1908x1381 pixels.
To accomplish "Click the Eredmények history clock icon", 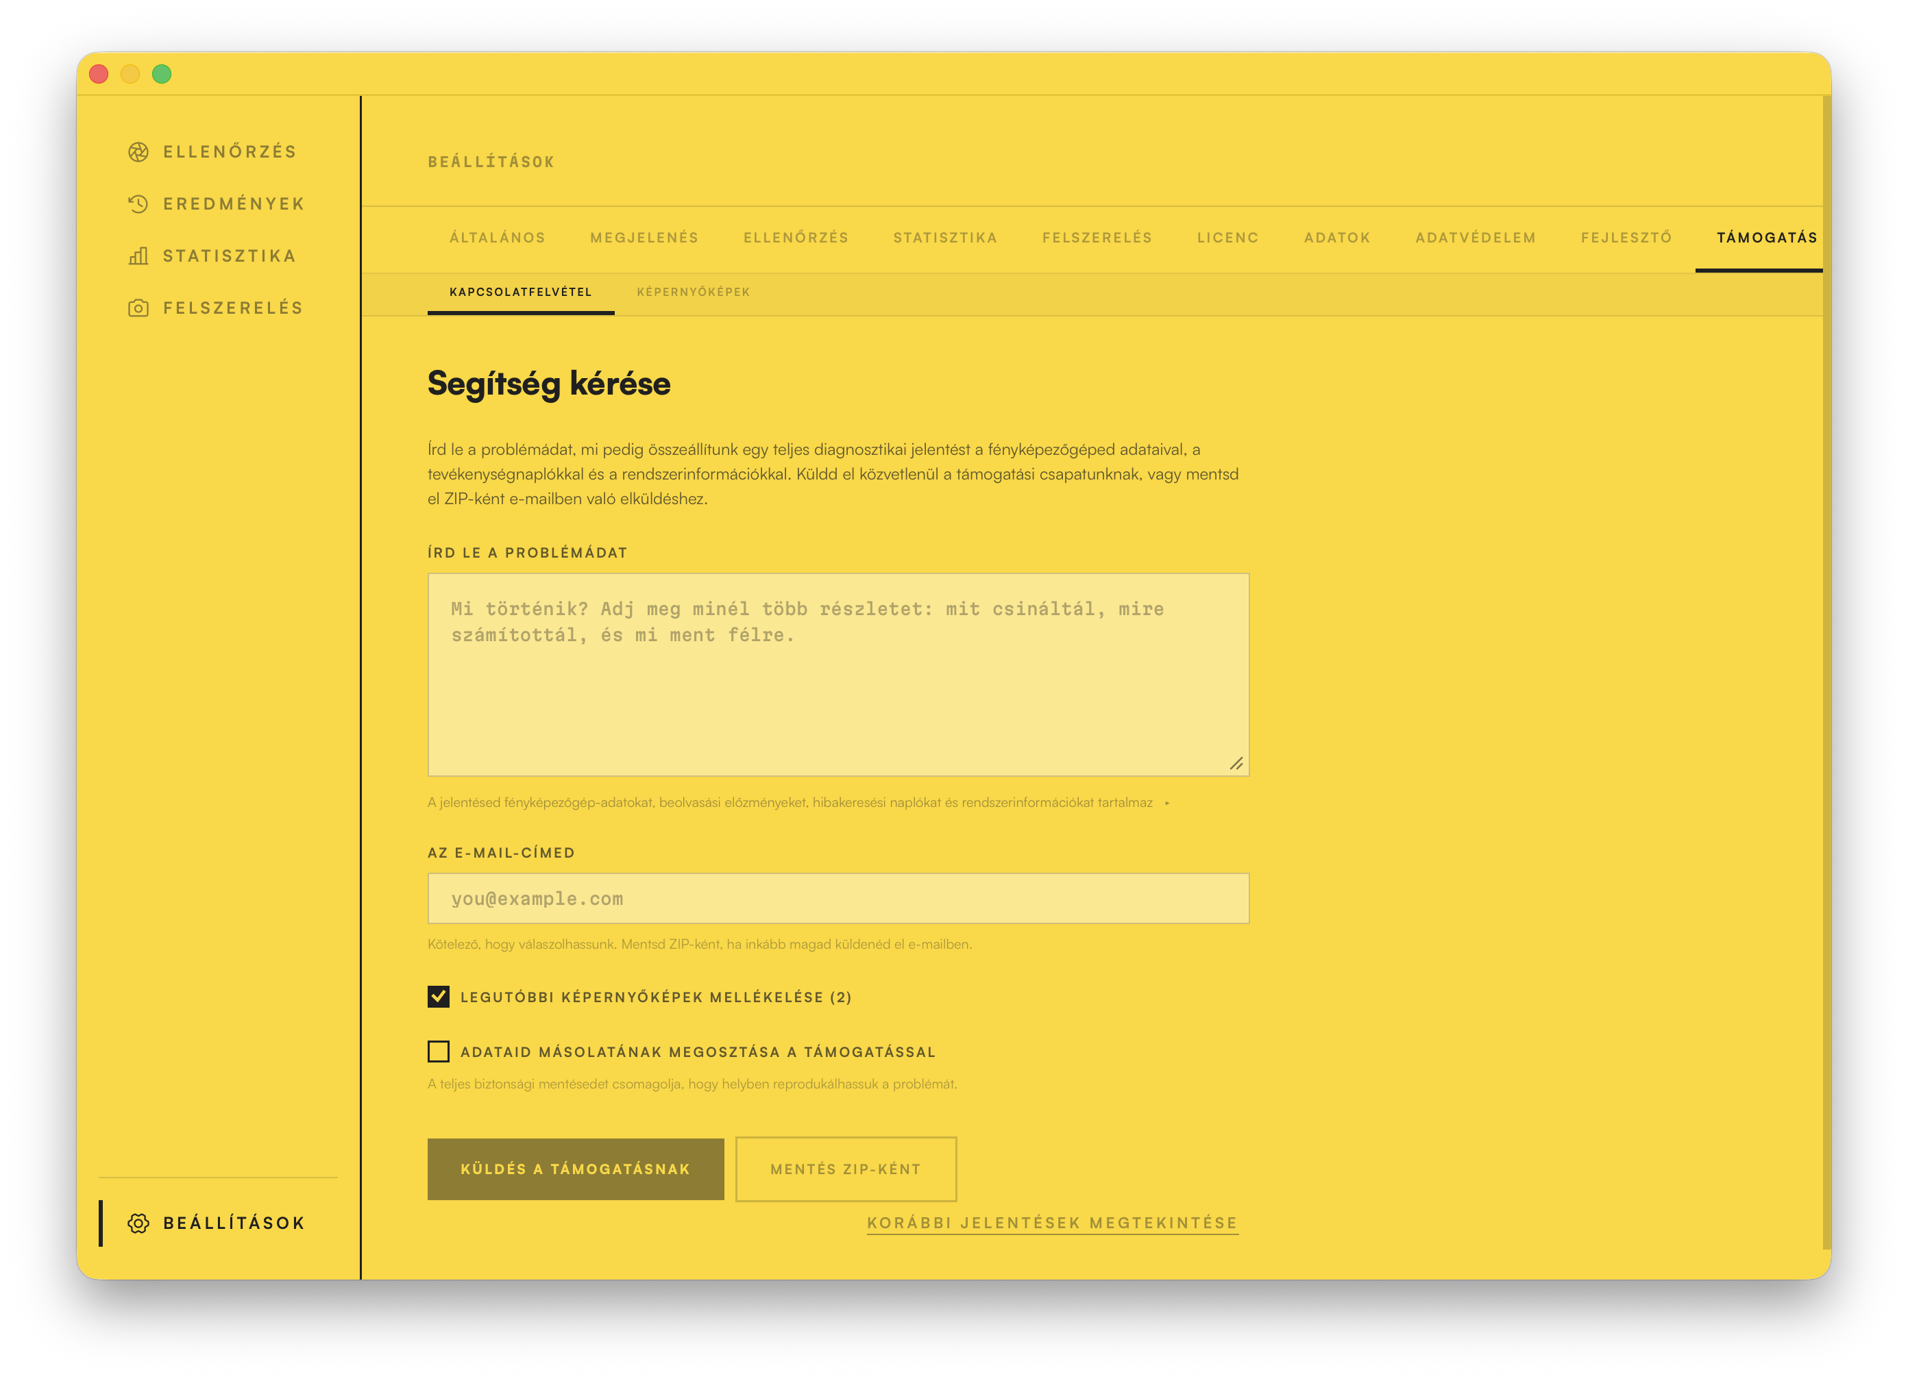I will coord(138,204).
